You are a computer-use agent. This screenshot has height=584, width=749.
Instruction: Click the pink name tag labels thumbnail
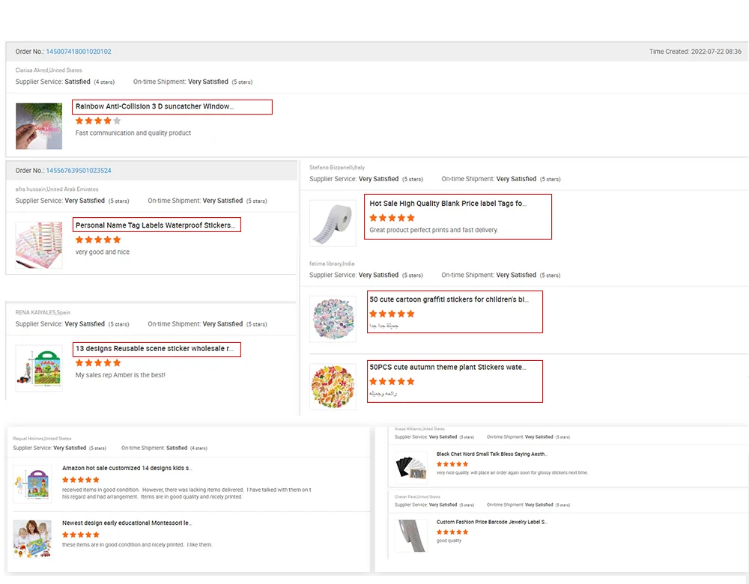(x=39, y=245)
